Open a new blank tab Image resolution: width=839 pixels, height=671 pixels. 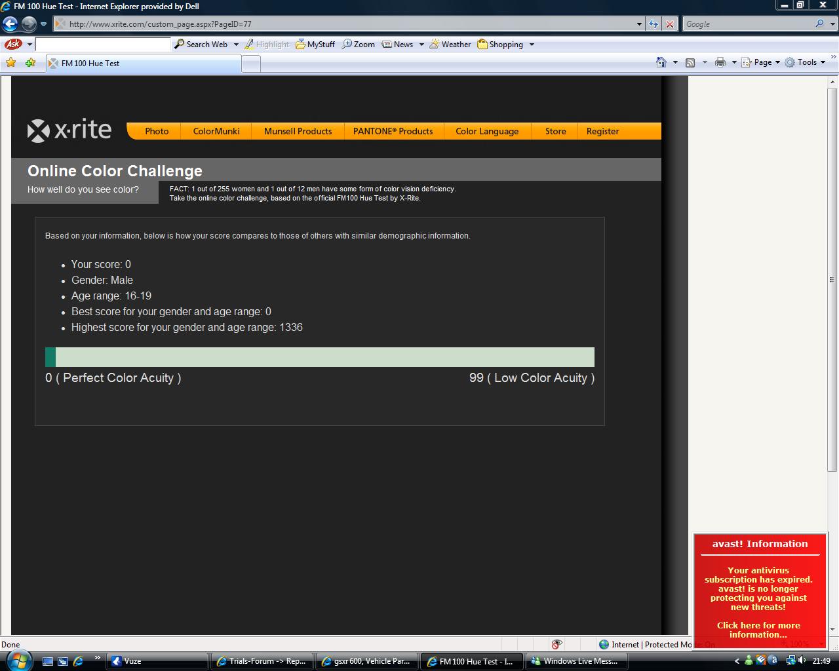[x=251, y=64]
